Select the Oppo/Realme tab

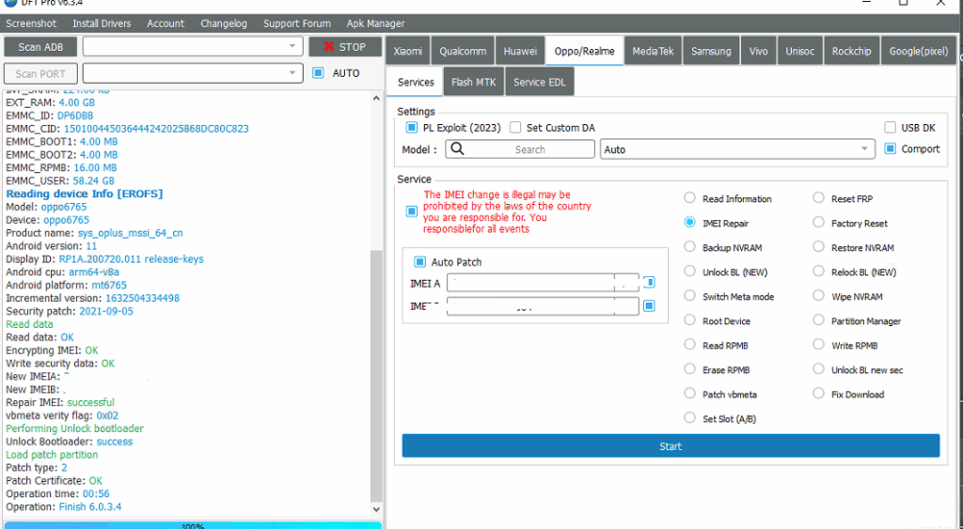click(x=585, y=51)
